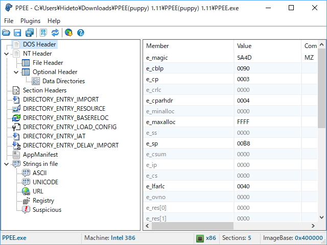Click the blue Help question-mark icon
This screenshot has width=327, height=245.
[81, 33]
